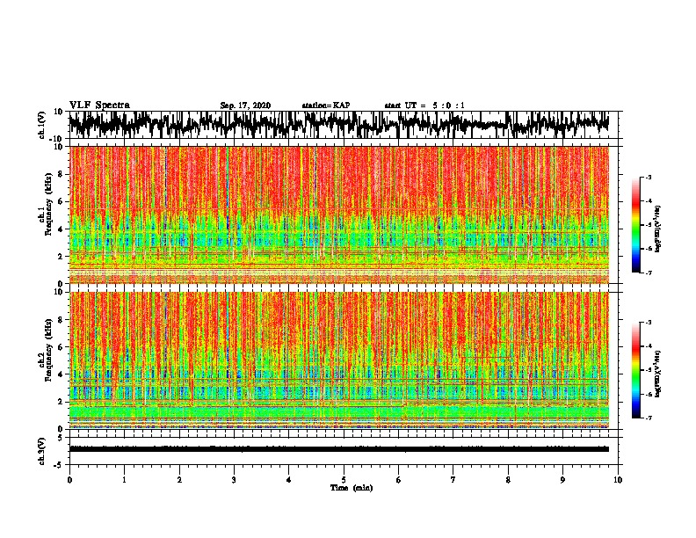Click the "Time (min)" axis title

pos(352,488)
